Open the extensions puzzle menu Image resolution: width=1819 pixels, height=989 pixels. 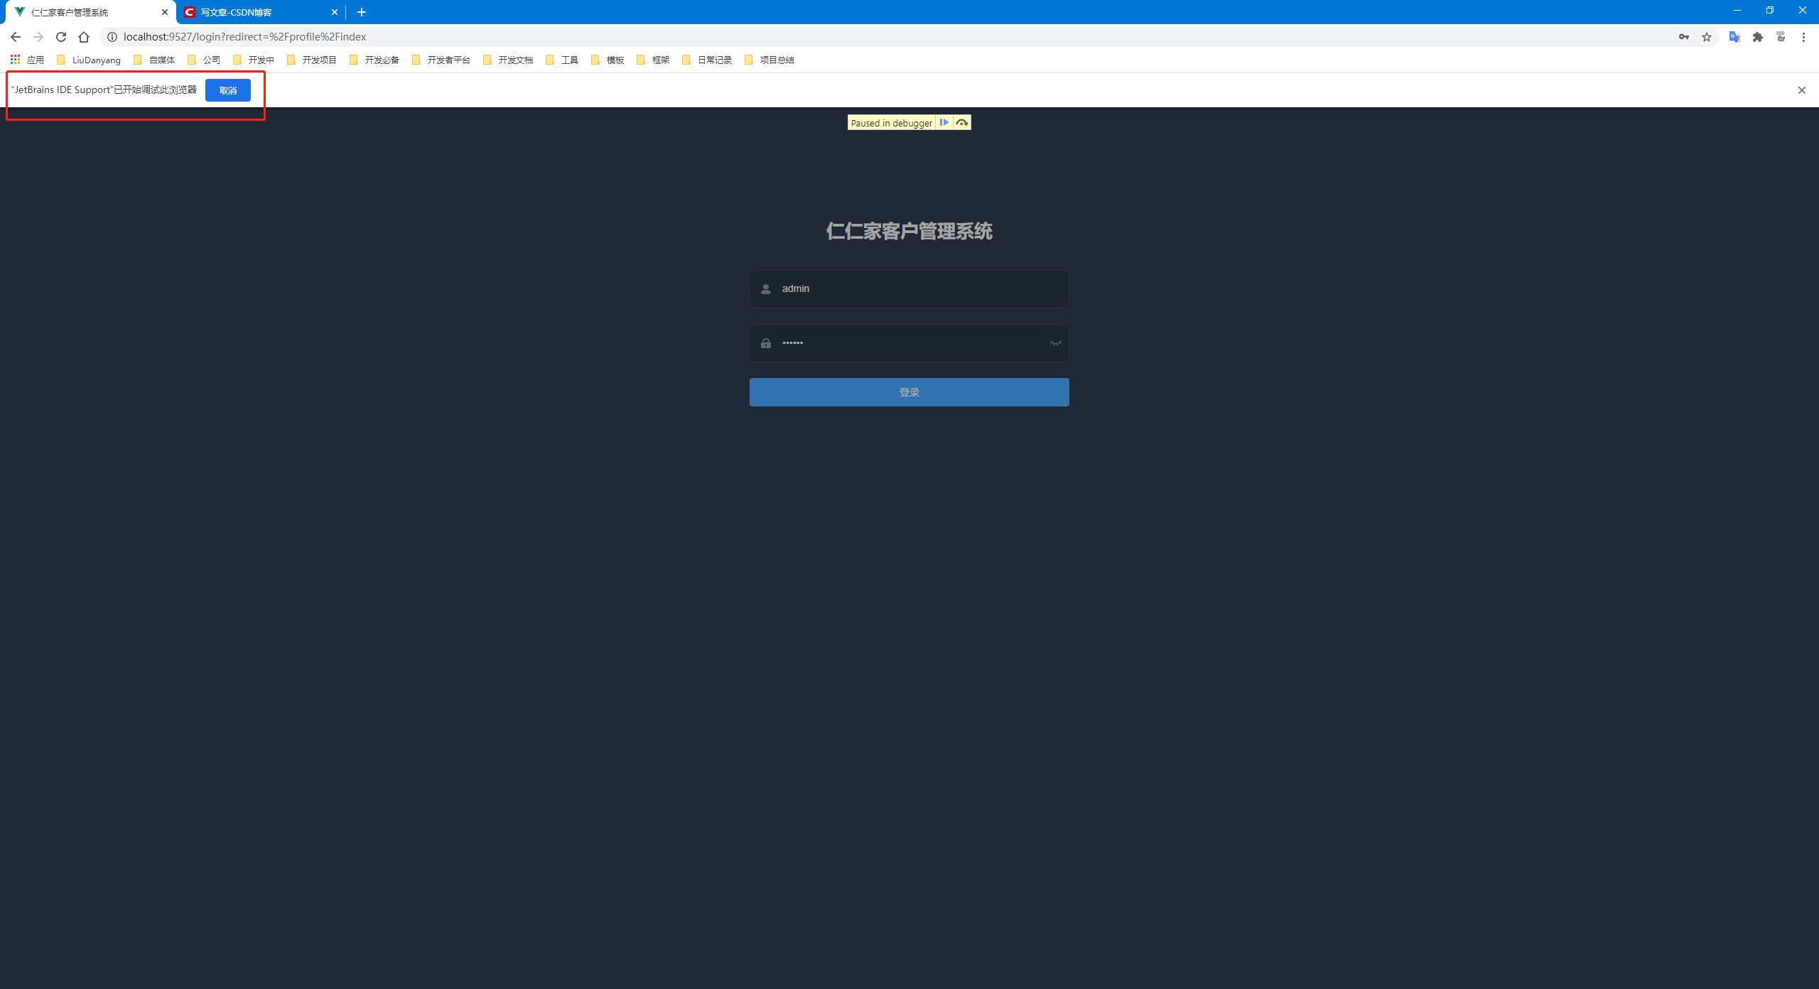pyautogui.click(x=1758, y=37)
